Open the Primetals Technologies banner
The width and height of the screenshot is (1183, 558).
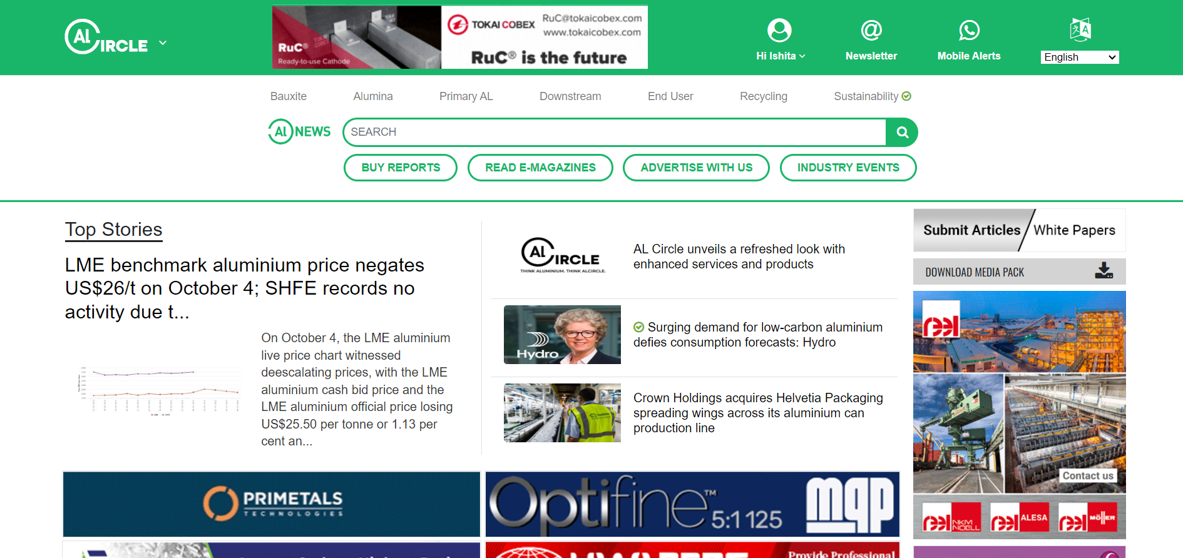point(272,504)
